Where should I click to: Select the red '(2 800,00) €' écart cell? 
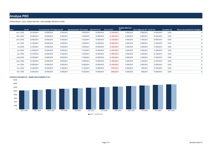(114, 43)
